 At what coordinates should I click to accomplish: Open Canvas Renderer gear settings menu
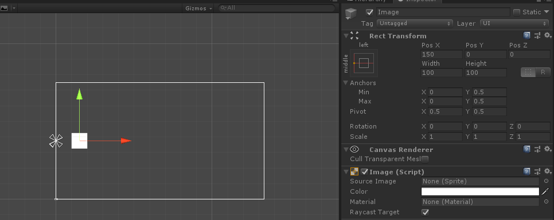[x=548, y=149]
